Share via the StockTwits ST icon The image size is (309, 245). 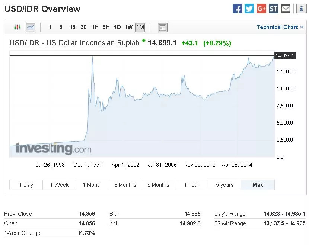point(273,9)
